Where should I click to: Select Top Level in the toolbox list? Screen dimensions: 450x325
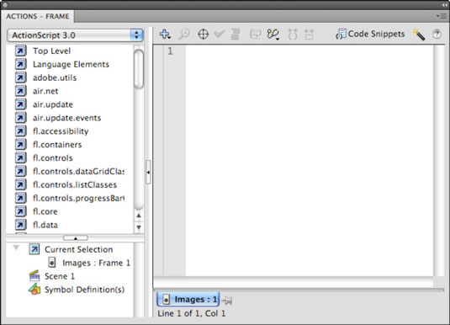51,51
